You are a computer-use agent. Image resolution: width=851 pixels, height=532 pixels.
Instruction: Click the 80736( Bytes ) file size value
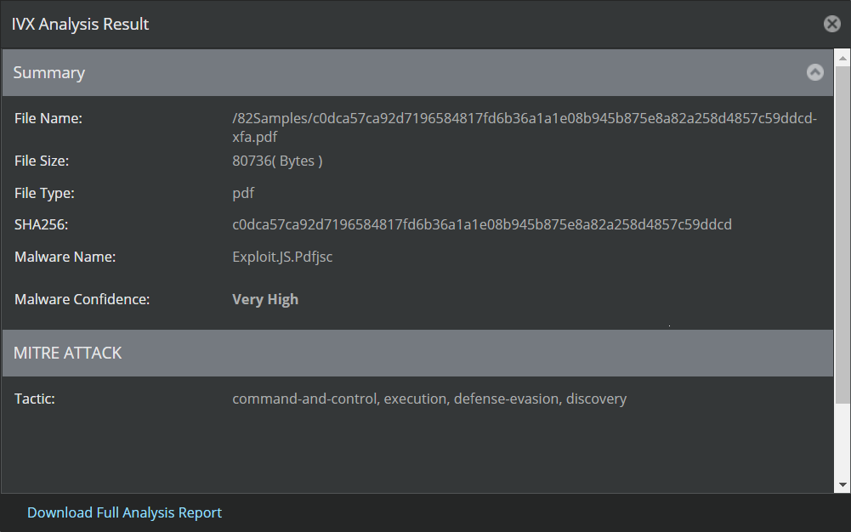pyautogui.click(x=277, y=161)
